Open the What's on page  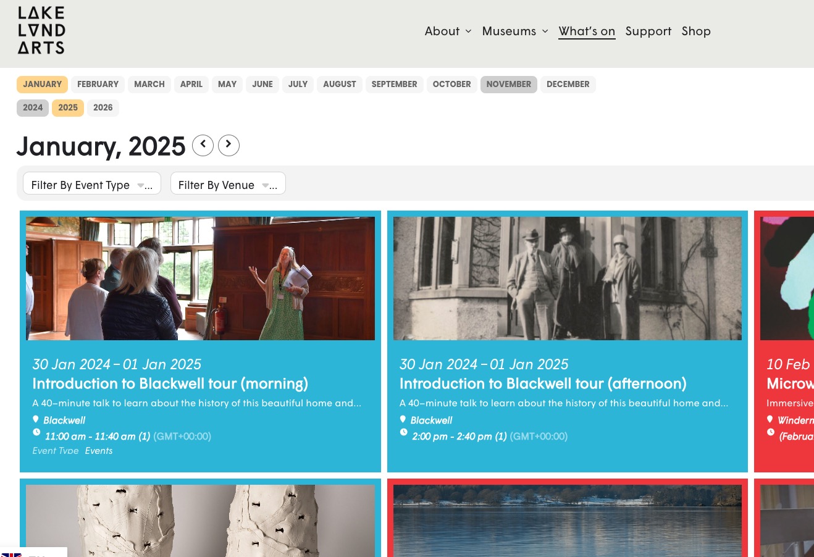587,31
